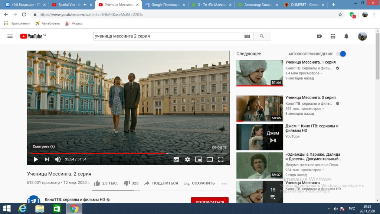
Task: Dislike the video (323)
Action: (131, 183)
